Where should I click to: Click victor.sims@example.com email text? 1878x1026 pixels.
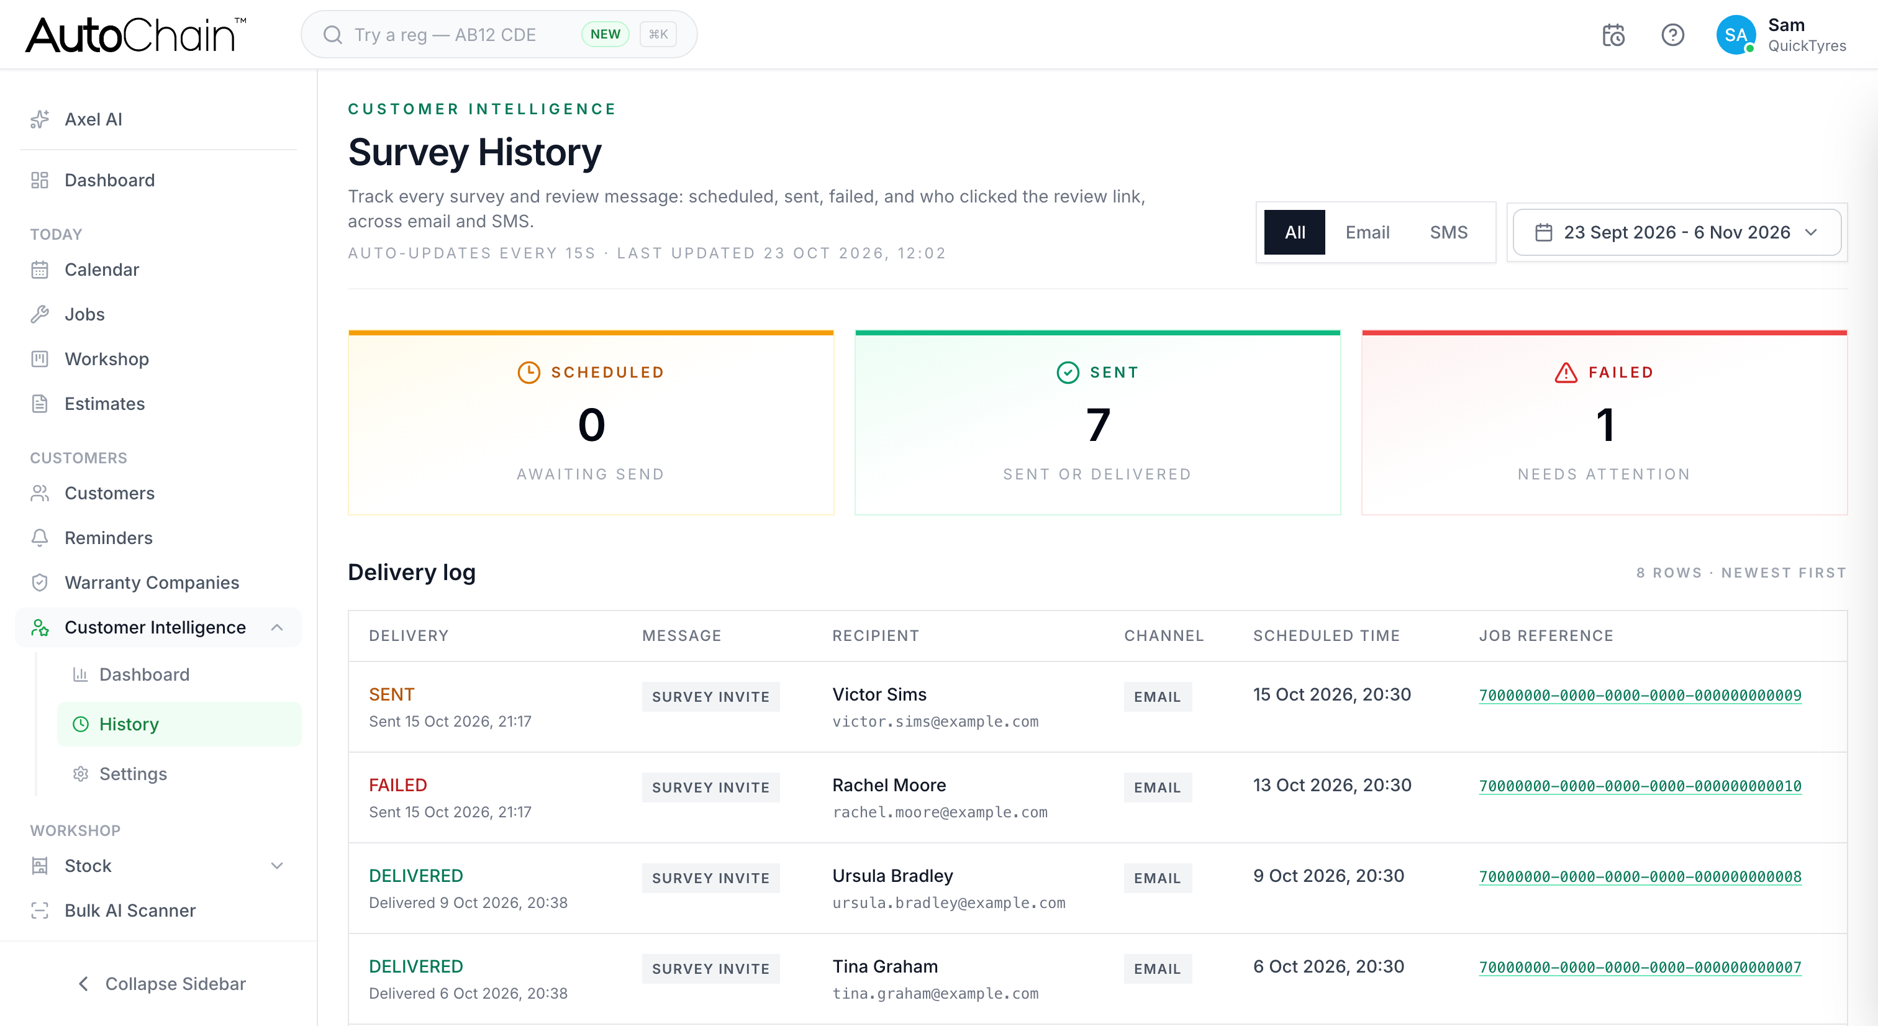[x=935, y=721]
